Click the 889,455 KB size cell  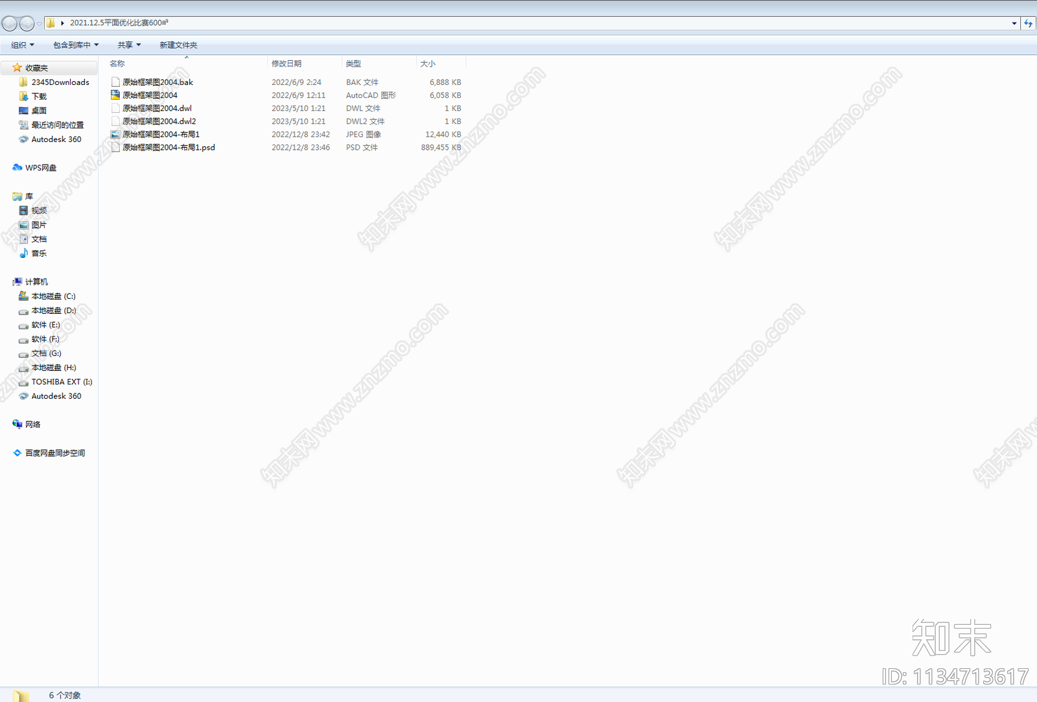[x=441, y=147]
